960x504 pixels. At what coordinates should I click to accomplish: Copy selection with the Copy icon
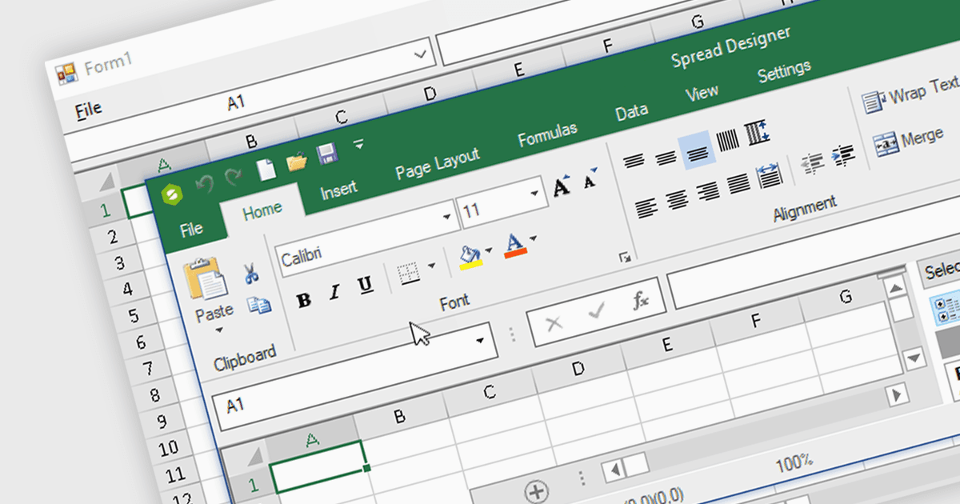coord(258,304)
